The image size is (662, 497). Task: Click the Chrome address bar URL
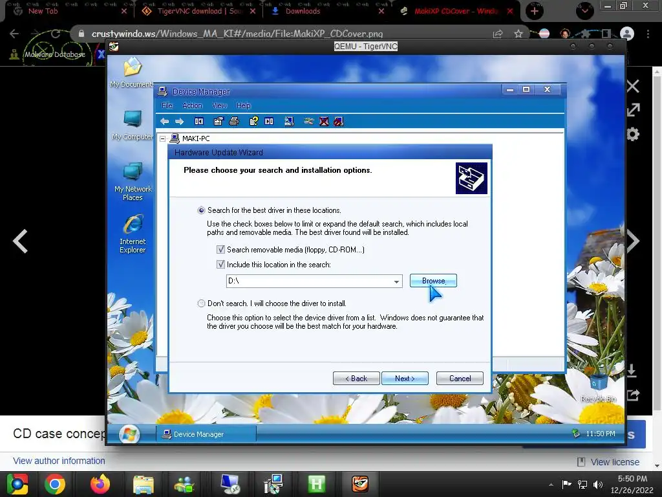[237, 34]
